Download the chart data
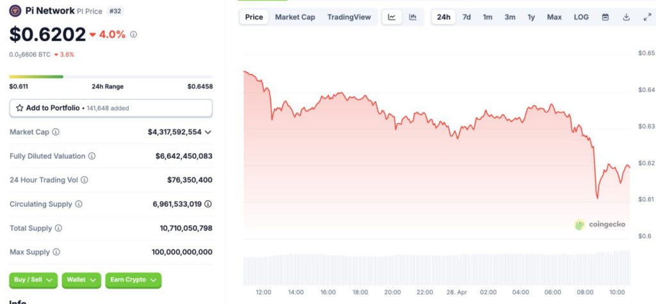656x304 pixels. click(627, 17)
